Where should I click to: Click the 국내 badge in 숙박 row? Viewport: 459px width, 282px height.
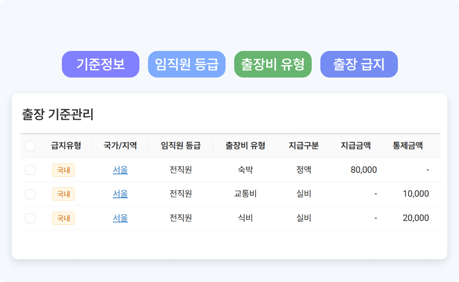click(63, 170)
